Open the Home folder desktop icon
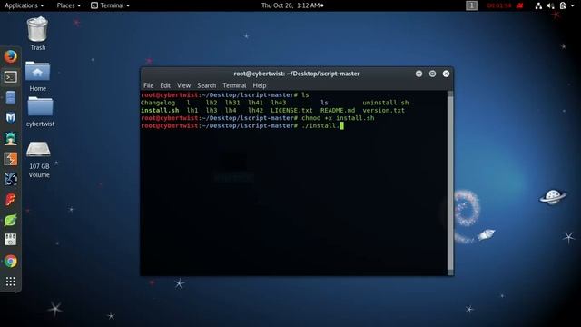The width and height of the screenshot is (581, 327). coord(38,76)
